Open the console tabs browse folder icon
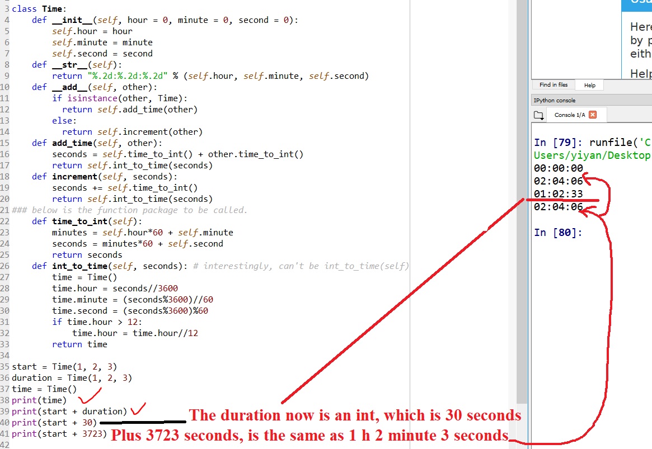652x449 pixels. [x=538, y=115]
